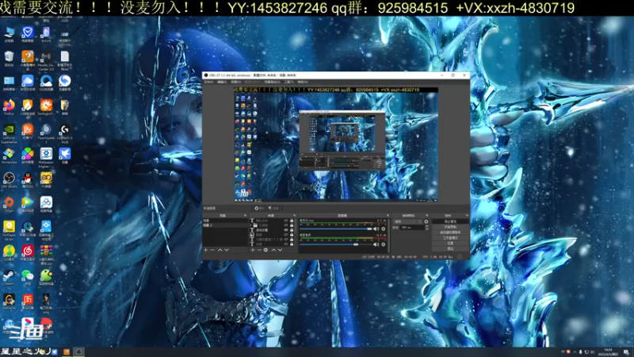Select the GeForce Experience desktop icon
The width and height of the screenshot is (634, 357).
(x=9, y=132)
